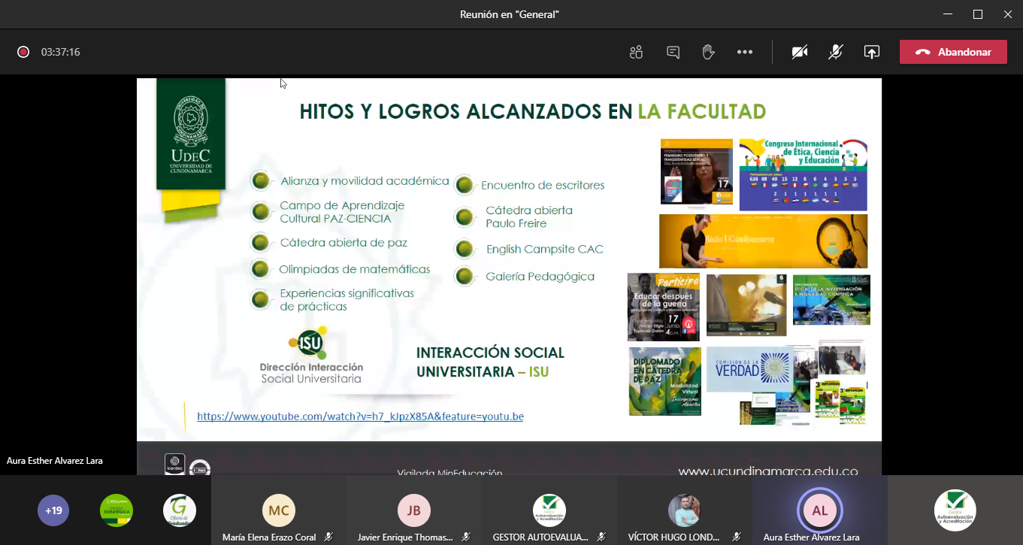This screenshot has height=545, width=1023.
Task: Select the last Autoevaluación y Acreditación avatar
Action: pyautogui.click(x=955, y=510)
